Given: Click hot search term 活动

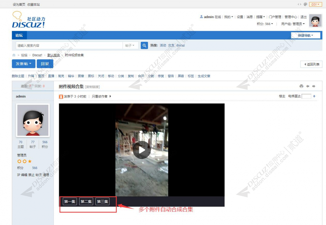Looking at the screenshot, I should coord(163,45).
